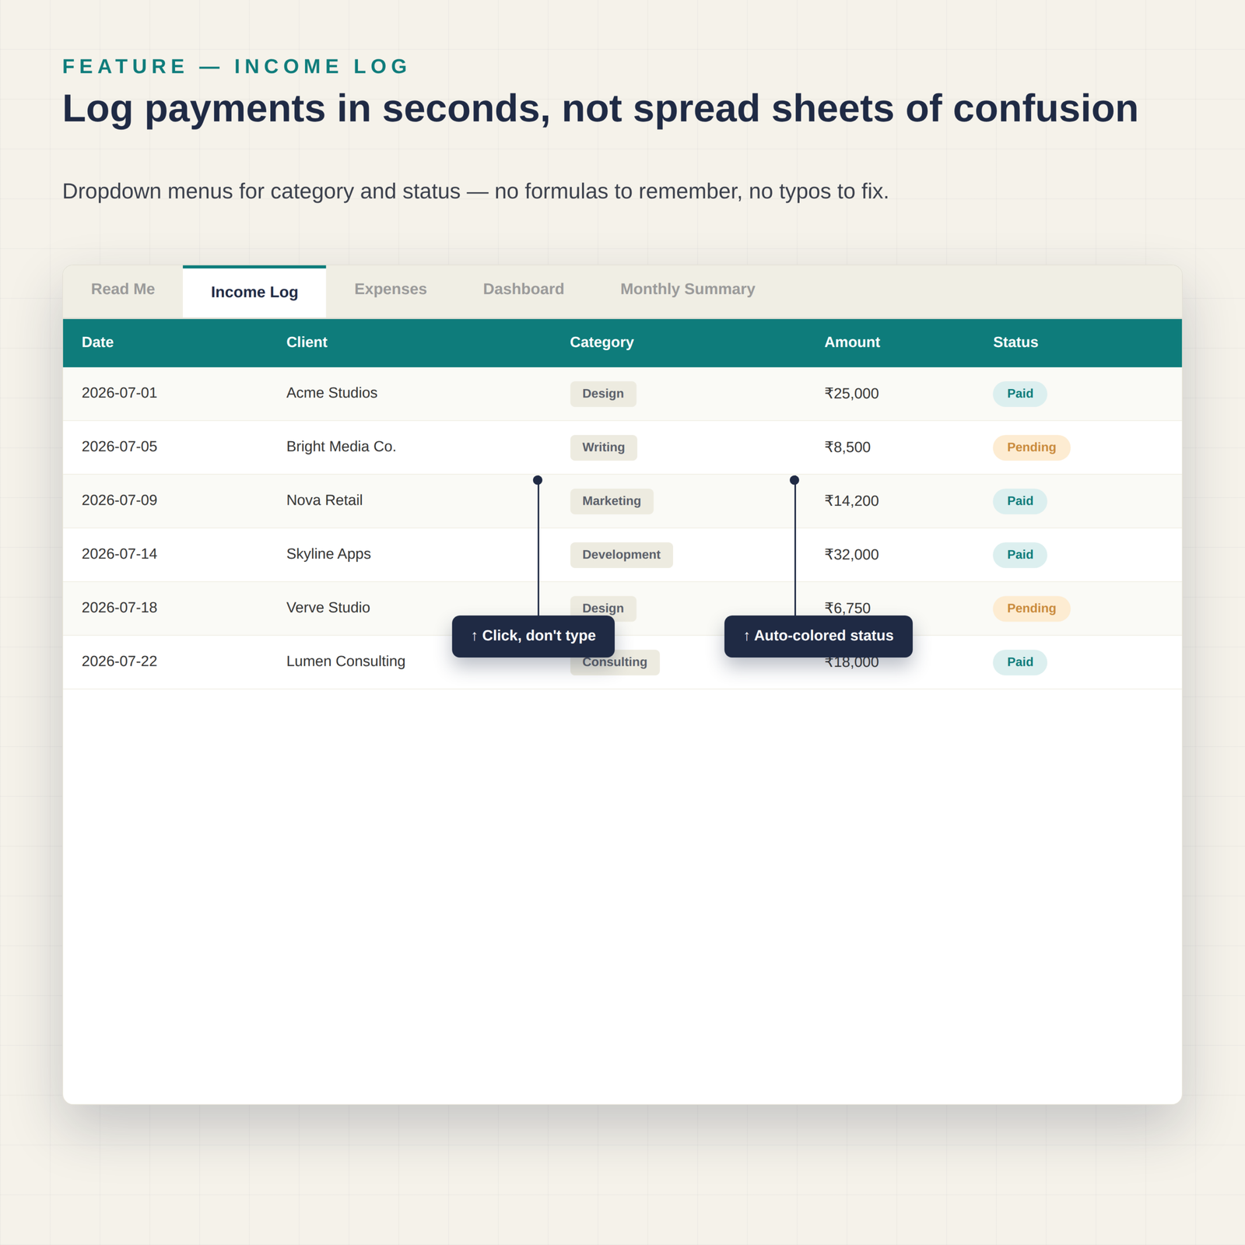
Task: Click the Income Log tab
Action: pyautogui.click(x=254, y=292)
